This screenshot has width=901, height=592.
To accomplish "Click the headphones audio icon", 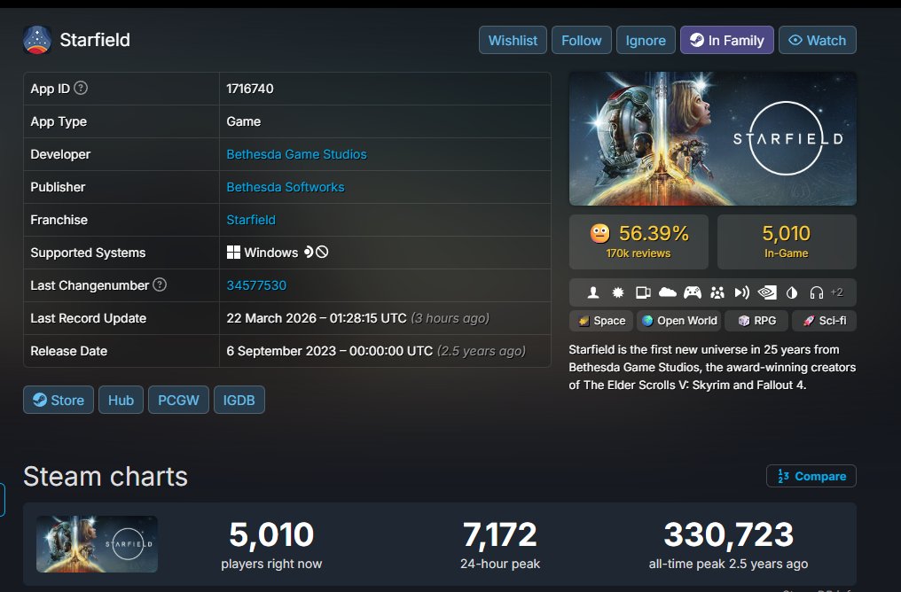I will click(817, 292).
